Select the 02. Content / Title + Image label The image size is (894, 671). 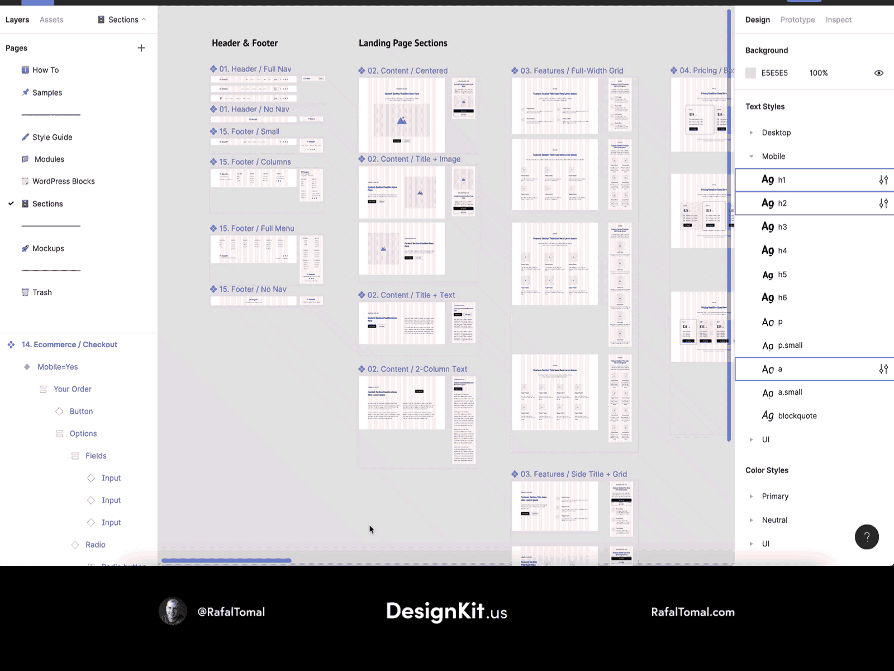(x=414, y=159)
